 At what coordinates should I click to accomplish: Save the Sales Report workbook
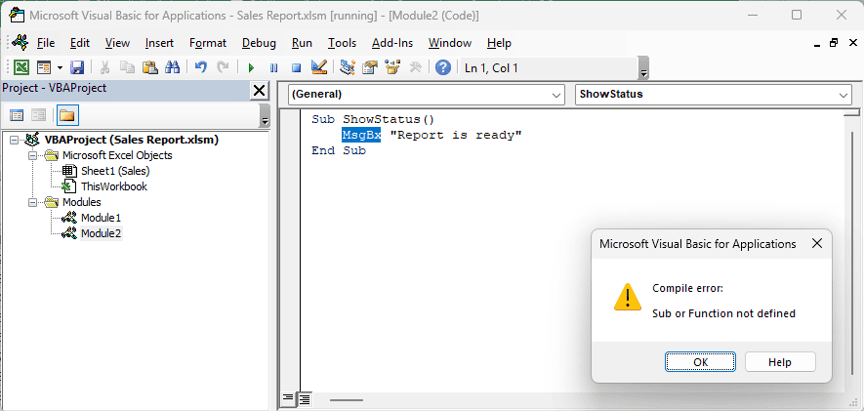76,67
